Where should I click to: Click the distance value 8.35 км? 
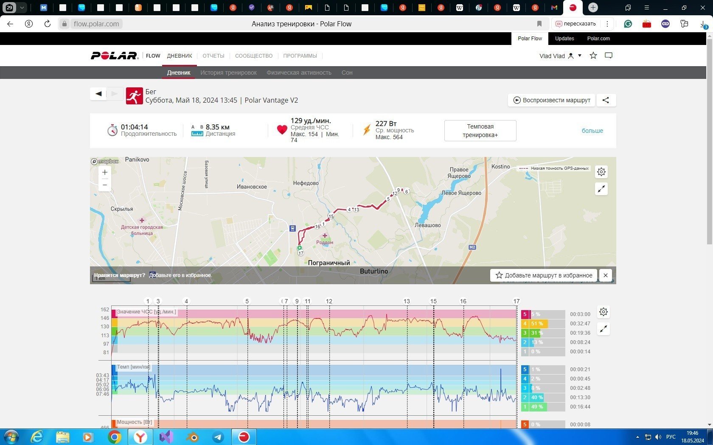pos(218,127)
